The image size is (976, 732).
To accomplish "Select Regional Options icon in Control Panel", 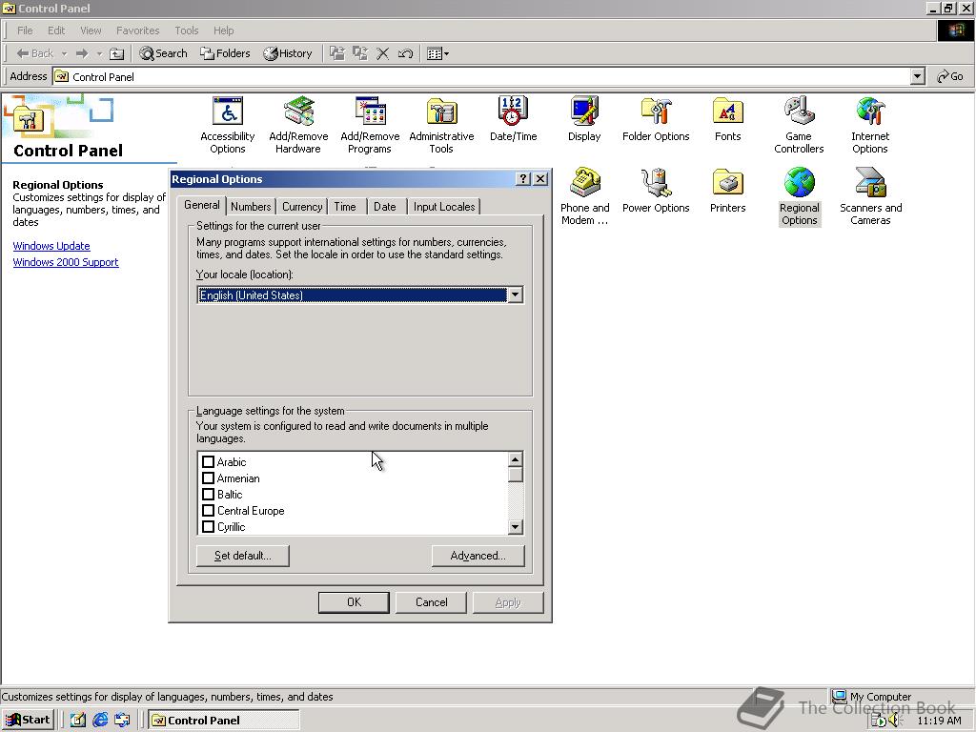I will pos(800,196).
